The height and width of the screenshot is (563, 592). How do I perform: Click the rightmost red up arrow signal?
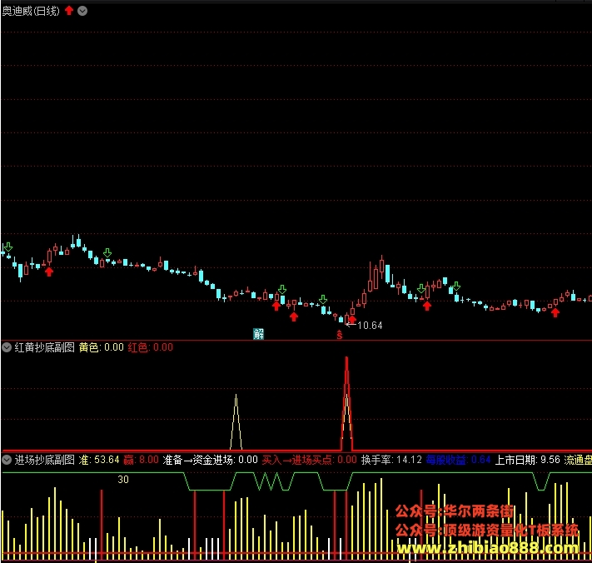[555, 312]
